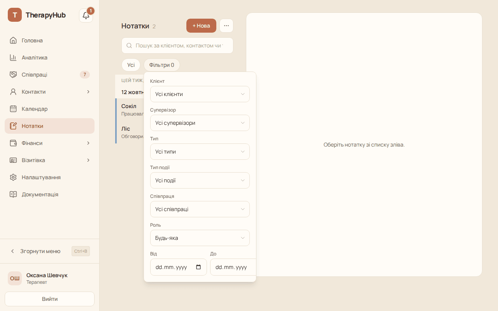This screenshot has height=311, width=498.
Task: Click the Фінанси wallet icon
Action: (13, 143)
